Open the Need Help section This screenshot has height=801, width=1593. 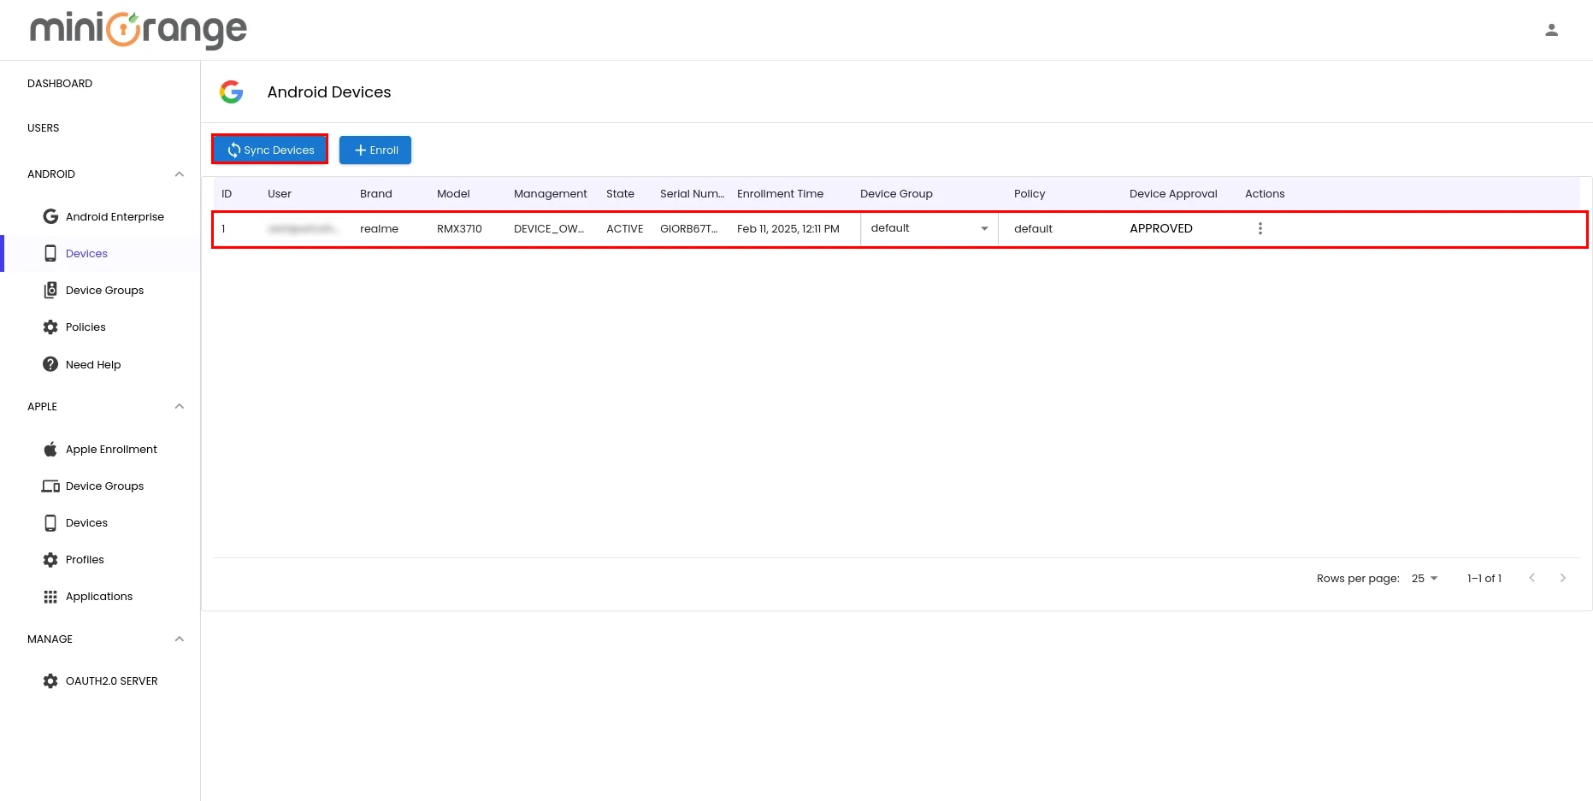click(x=92, y=364)
